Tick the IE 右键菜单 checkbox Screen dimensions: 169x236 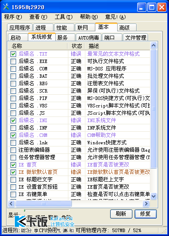tap(13, 194)
